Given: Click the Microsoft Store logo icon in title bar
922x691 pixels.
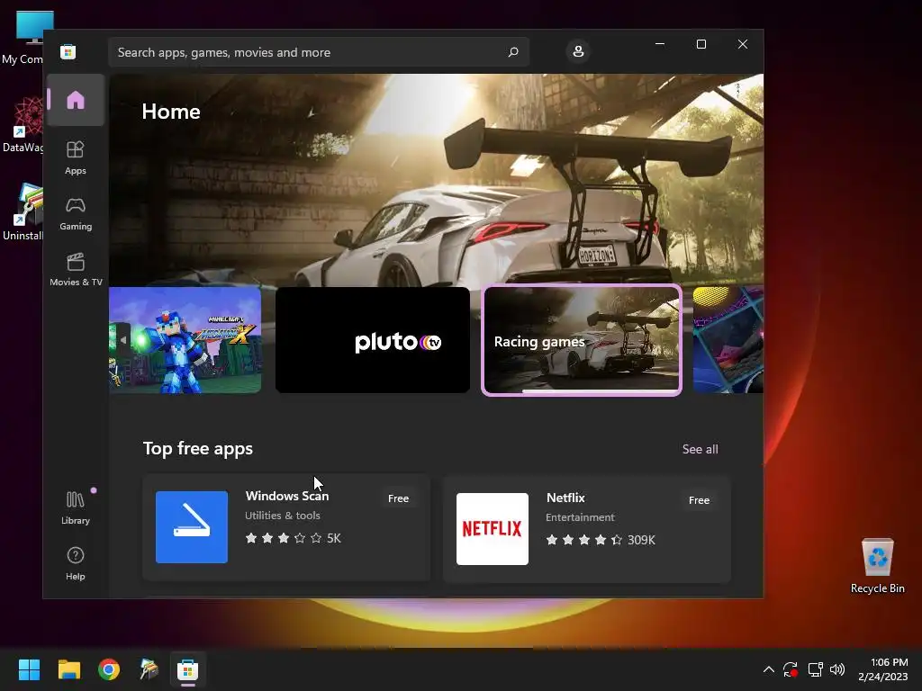Looking at the screenshot, I should [x=68, y=51].
